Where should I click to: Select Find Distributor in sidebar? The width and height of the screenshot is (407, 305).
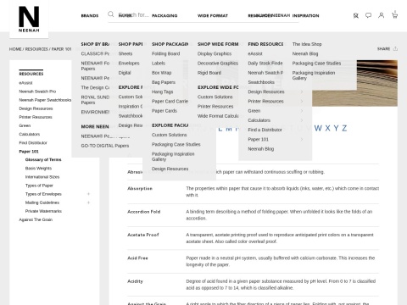[33, 142]
